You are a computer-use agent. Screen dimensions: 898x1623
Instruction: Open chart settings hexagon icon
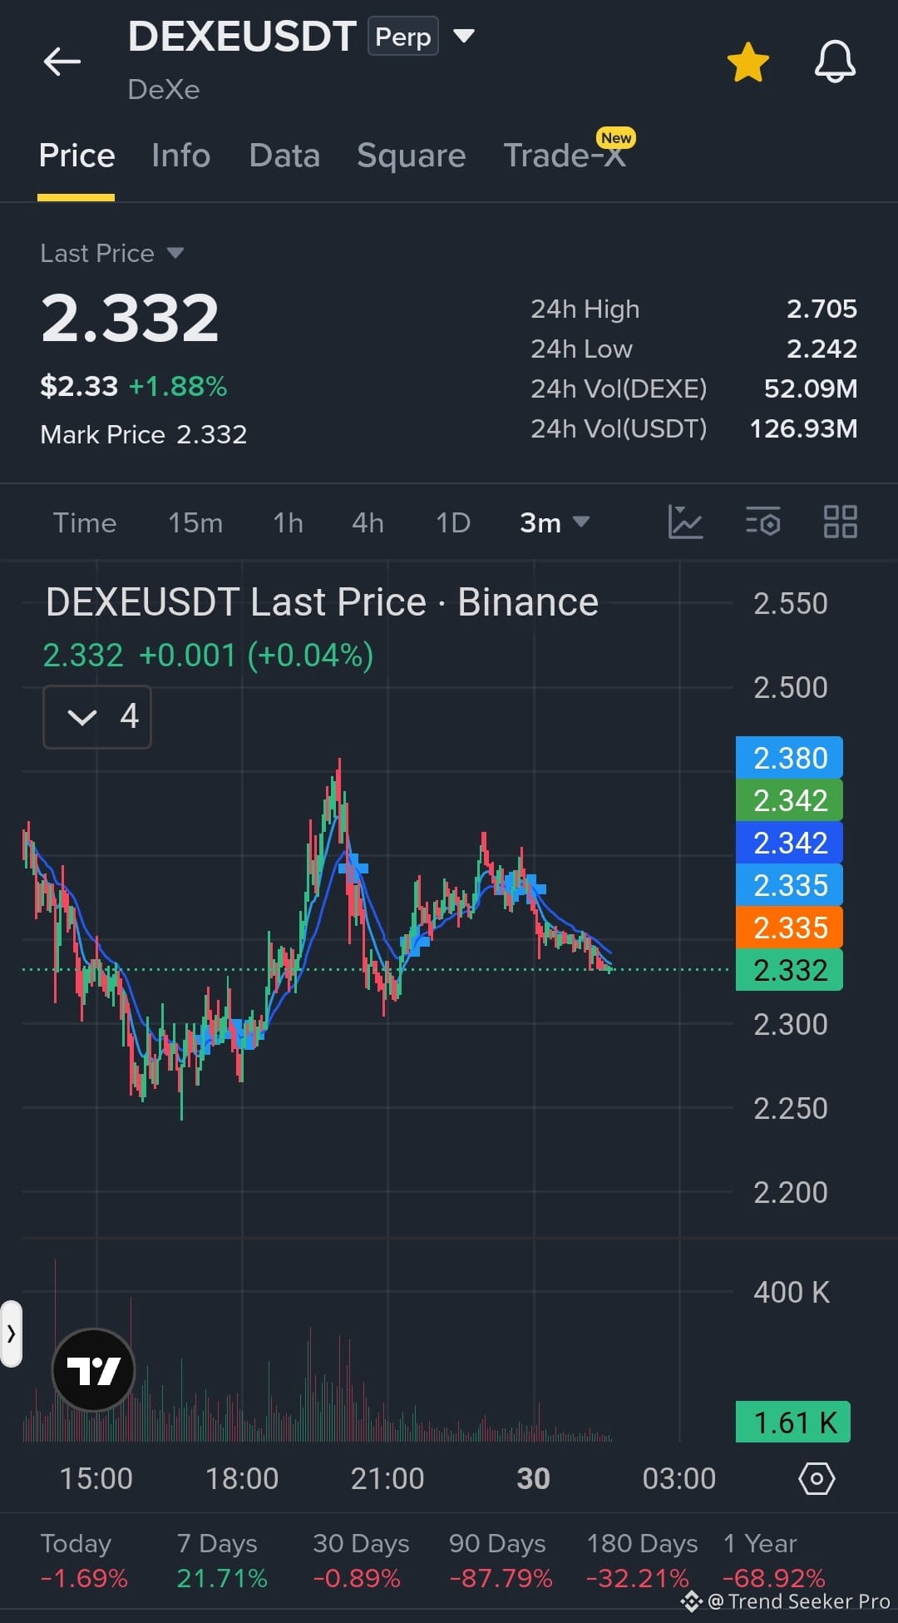[x=817, y=1478]
